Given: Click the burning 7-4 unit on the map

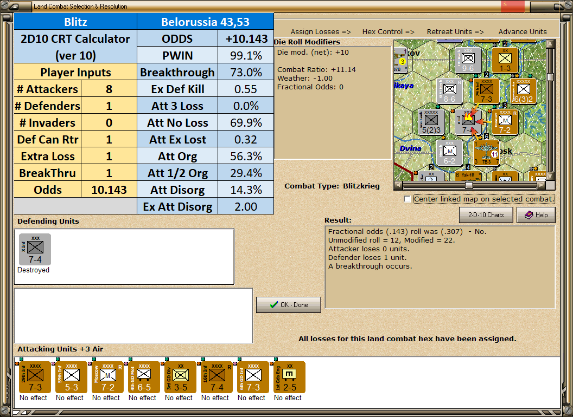Looking at the screenshot, I should [468, 122].
